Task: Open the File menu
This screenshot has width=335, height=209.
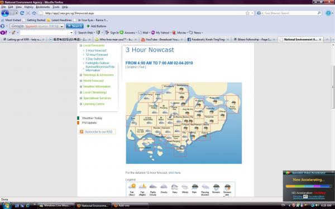Action: pyautogui.click(x=3, y=7)
